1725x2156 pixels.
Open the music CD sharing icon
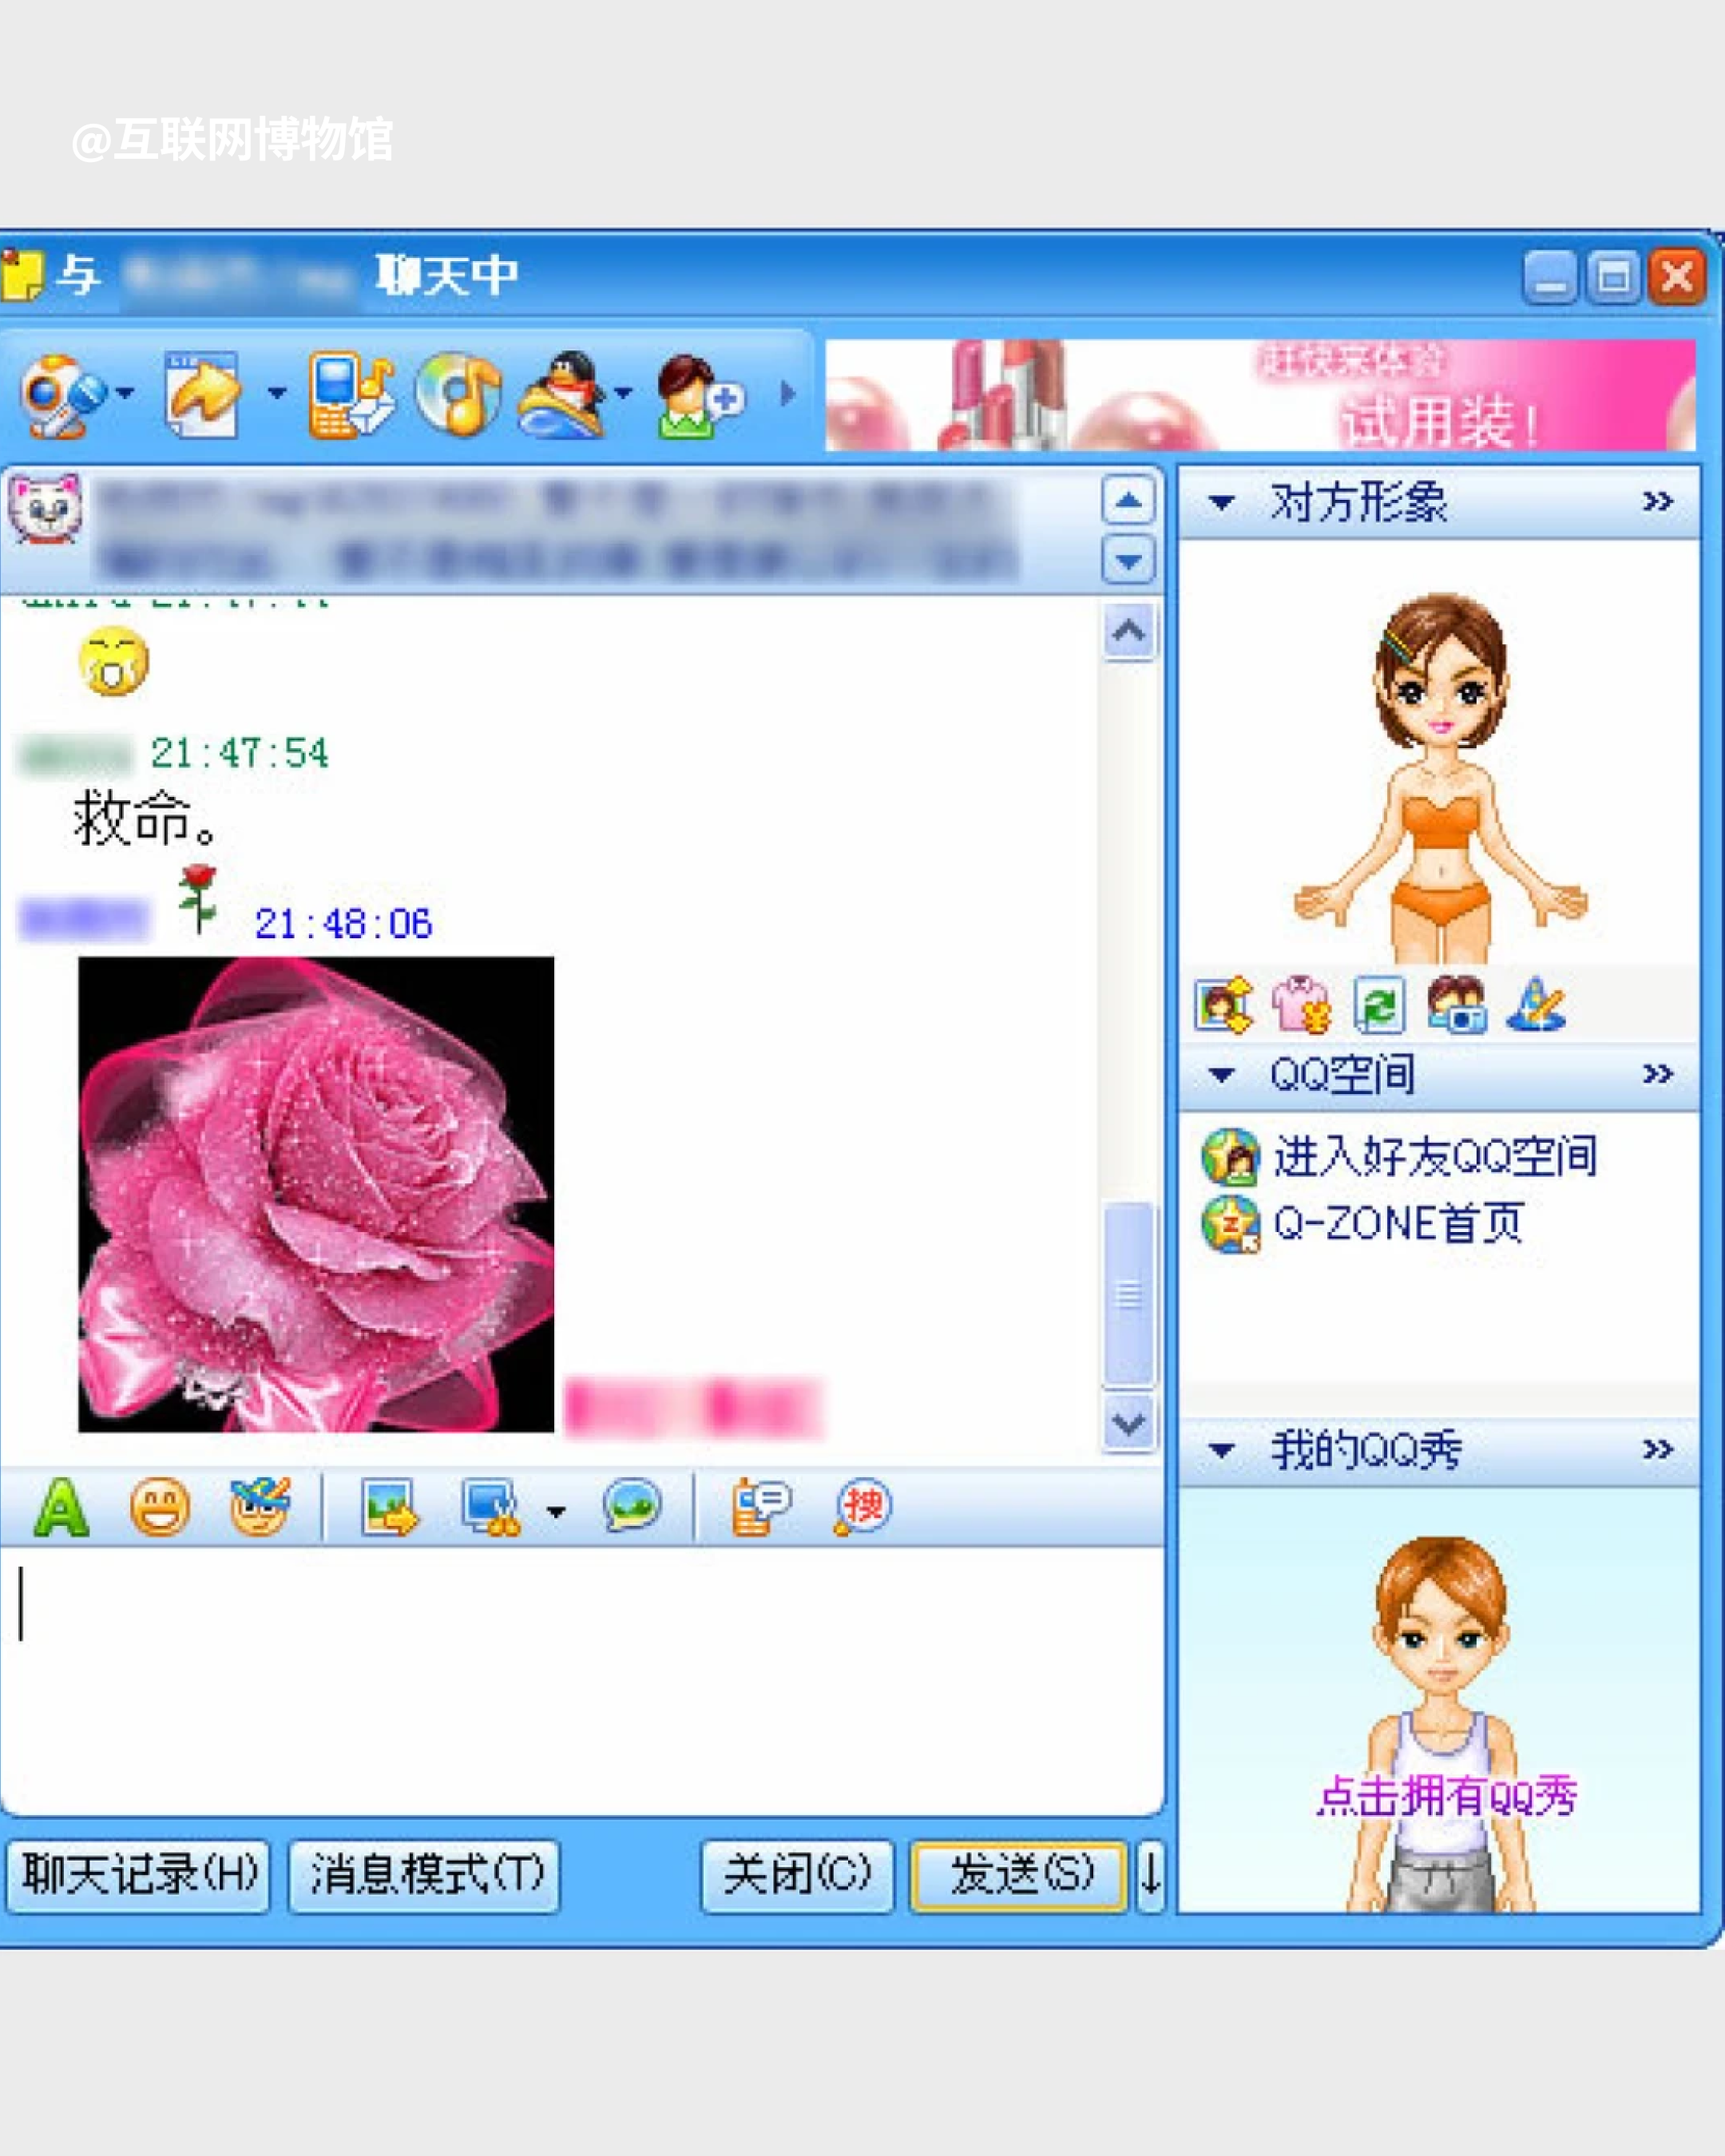(460, 395)
